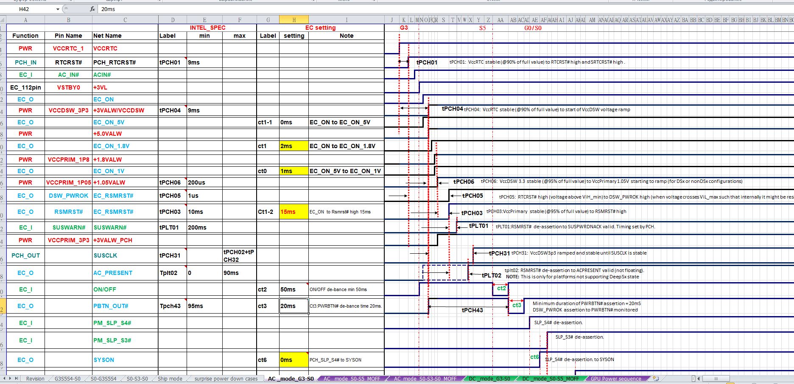This screenshot has width=794, height=384.
Task: Select column I header
Action: [x=347, y=20]
